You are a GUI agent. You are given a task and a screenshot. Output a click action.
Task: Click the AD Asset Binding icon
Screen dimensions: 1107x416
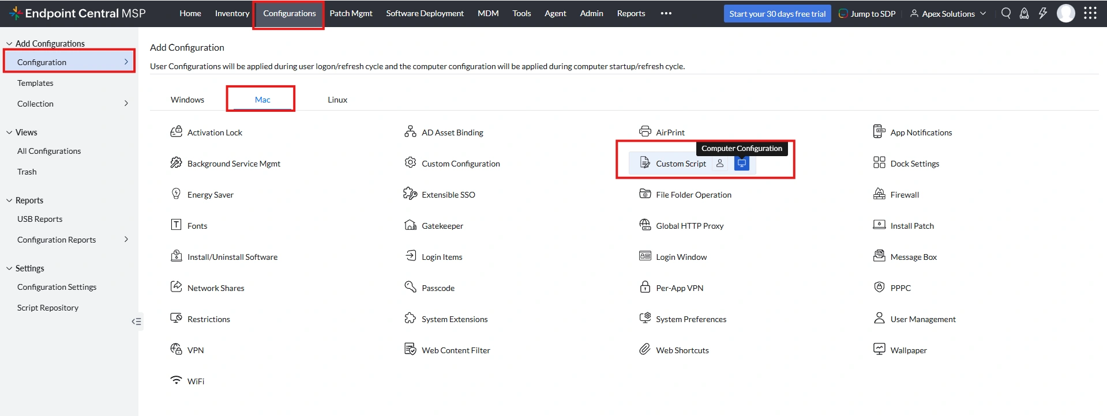coord(410,132)
